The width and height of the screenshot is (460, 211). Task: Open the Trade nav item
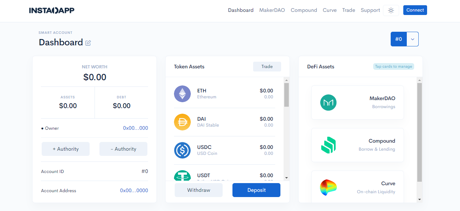pos(349,10)
